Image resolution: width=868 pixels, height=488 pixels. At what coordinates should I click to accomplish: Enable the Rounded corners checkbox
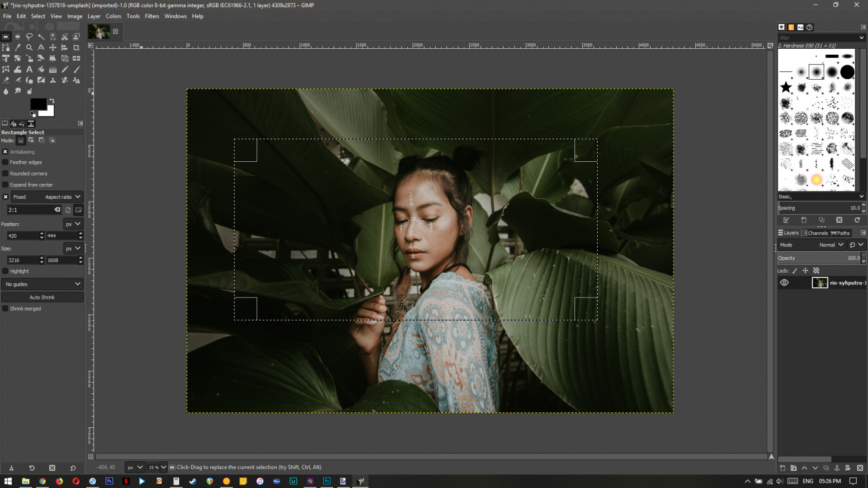point(5,173)
